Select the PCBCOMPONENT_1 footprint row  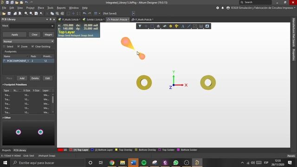coord(28,61)
